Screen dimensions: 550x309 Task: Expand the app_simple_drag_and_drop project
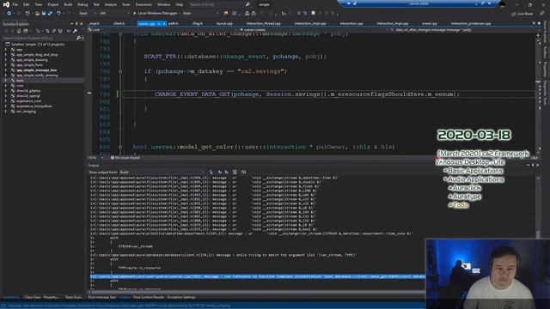6,55
